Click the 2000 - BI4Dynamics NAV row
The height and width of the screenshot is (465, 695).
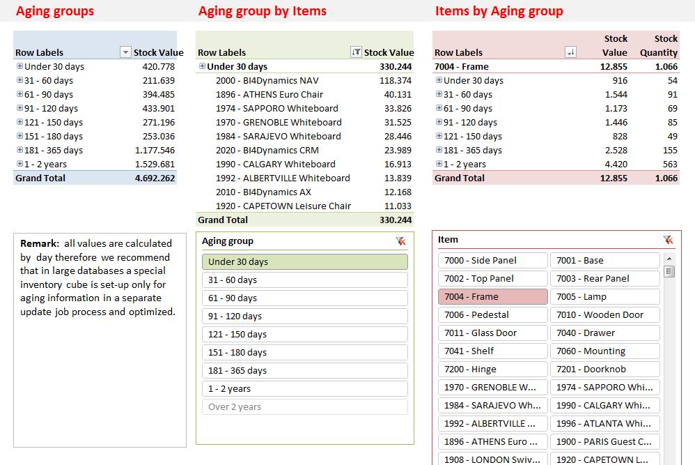[267, 80]
